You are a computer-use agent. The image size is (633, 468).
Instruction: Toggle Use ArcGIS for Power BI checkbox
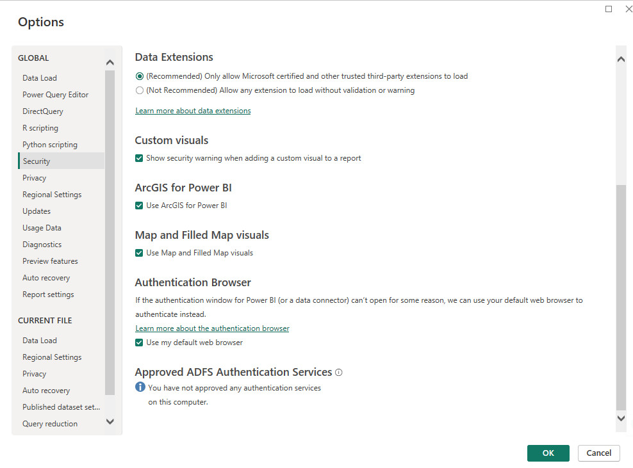tap(139, 206)
